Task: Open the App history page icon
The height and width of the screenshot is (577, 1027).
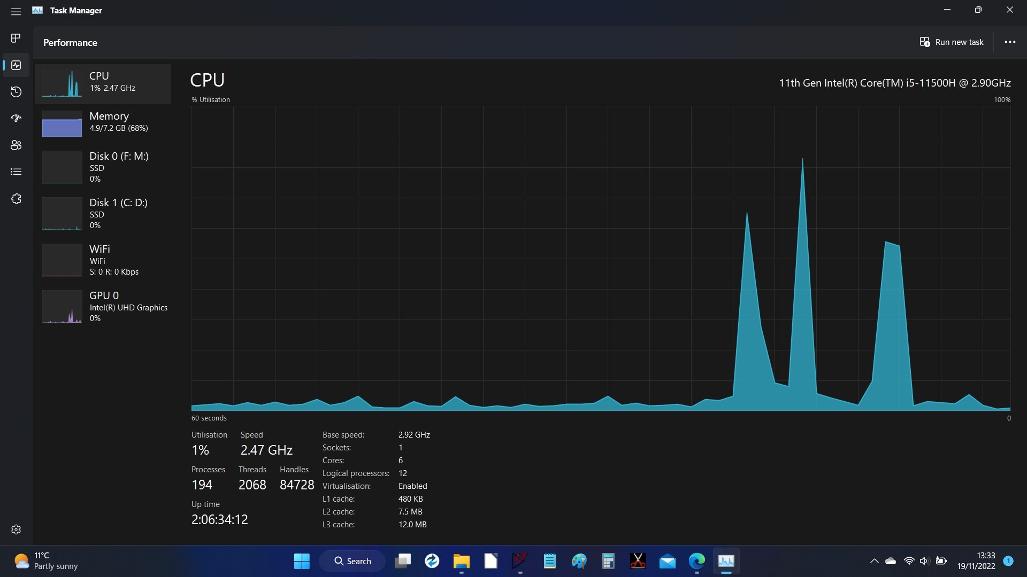Action: (16, 92)
